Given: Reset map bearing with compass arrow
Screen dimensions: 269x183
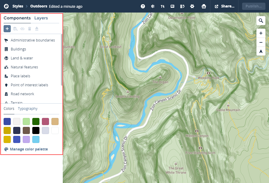Looking at the screenshot, I should point(261,51).
